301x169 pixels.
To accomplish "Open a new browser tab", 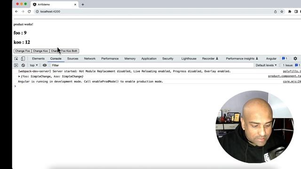I will (x=83, y=4).
